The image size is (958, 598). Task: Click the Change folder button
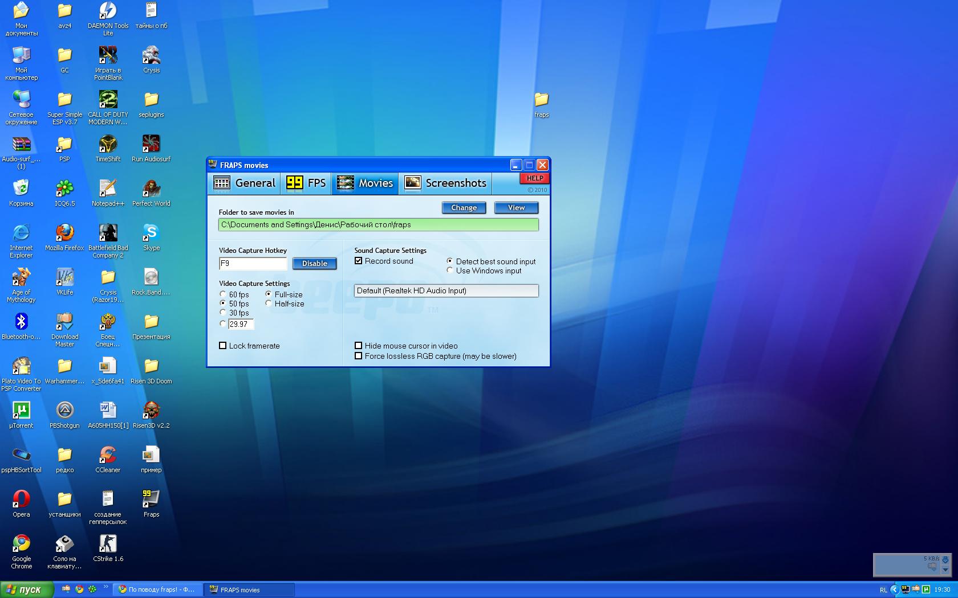point(464,208)
